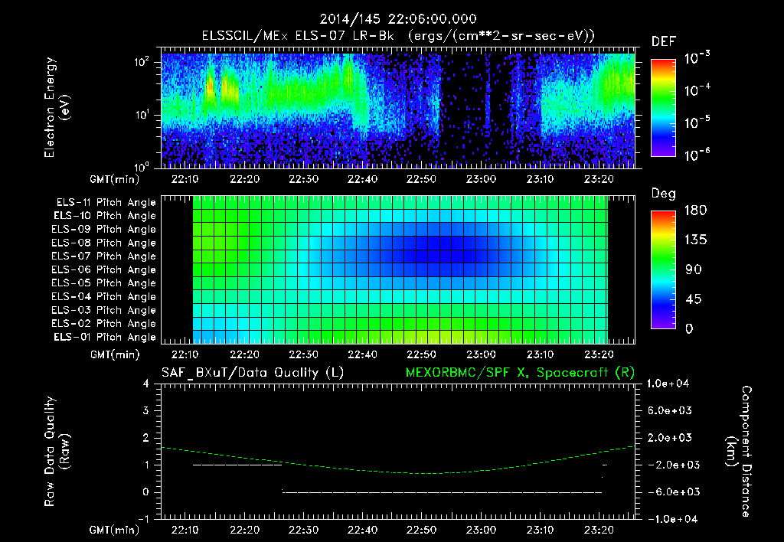
Task: Select the "ELS-02 Pitch Angle" row label
Action: click(104, 324)
